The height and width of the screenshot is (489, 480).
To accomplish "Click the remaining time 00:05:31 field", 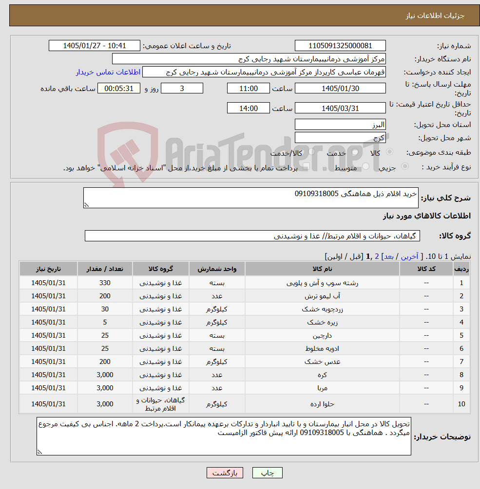I will 119,88.
